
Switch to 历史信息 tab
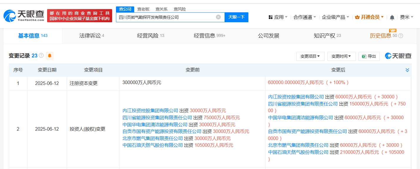point(384,36)
